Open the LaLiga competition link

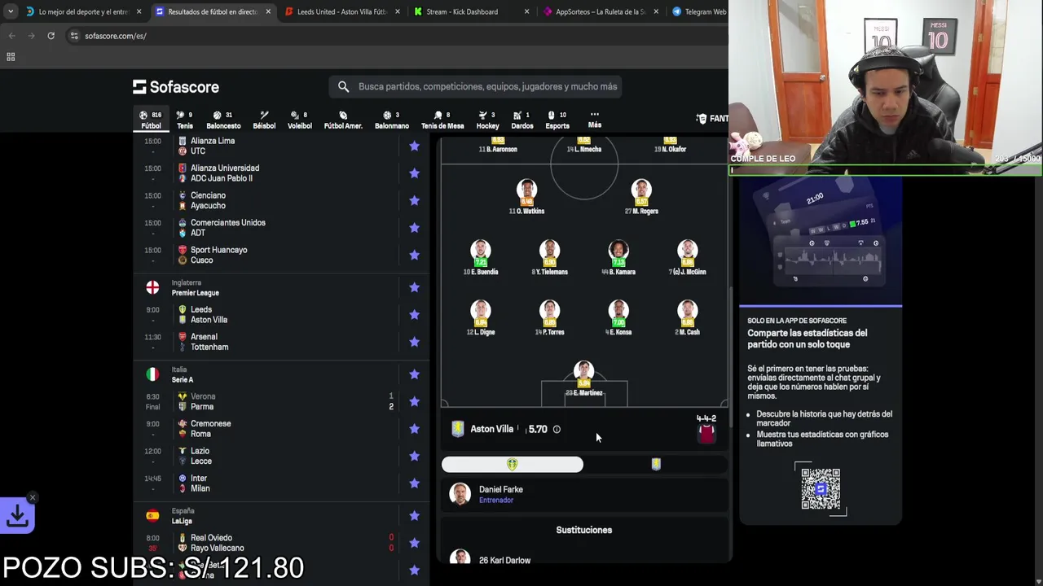[x=182, y=521]
